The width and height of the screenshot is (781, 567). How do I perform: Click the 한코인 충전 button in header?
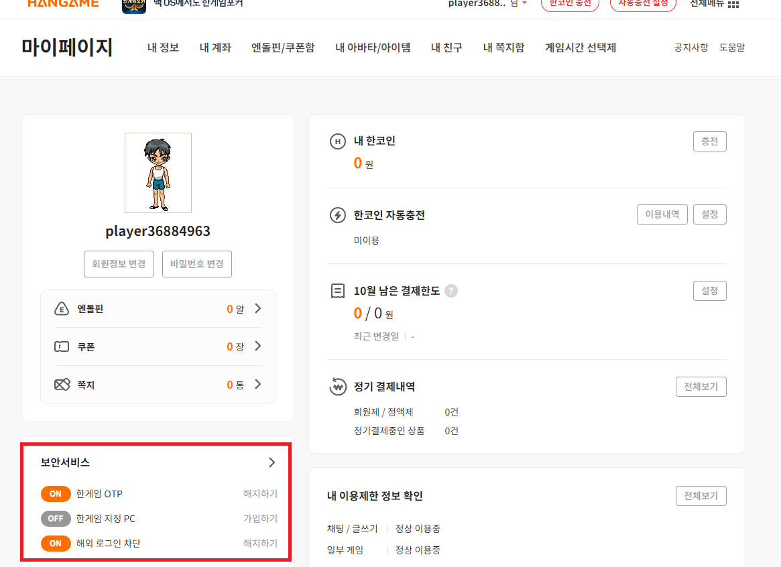point(570,4)
